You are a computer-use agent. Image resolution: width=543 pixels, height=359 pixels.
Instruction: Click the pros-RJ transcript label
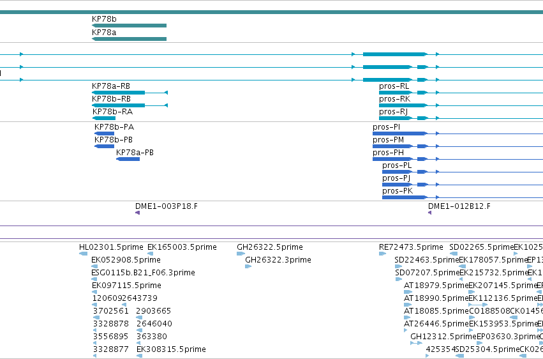393,112
